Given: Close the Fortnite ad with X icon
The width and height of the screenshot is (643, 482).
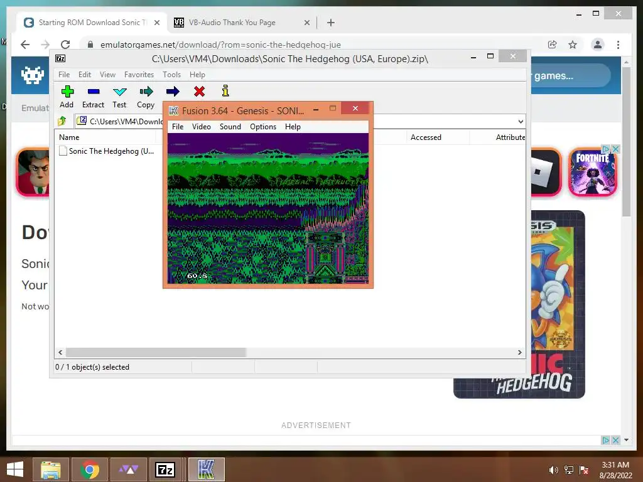Looking at the screenshot, I should 615,149.
